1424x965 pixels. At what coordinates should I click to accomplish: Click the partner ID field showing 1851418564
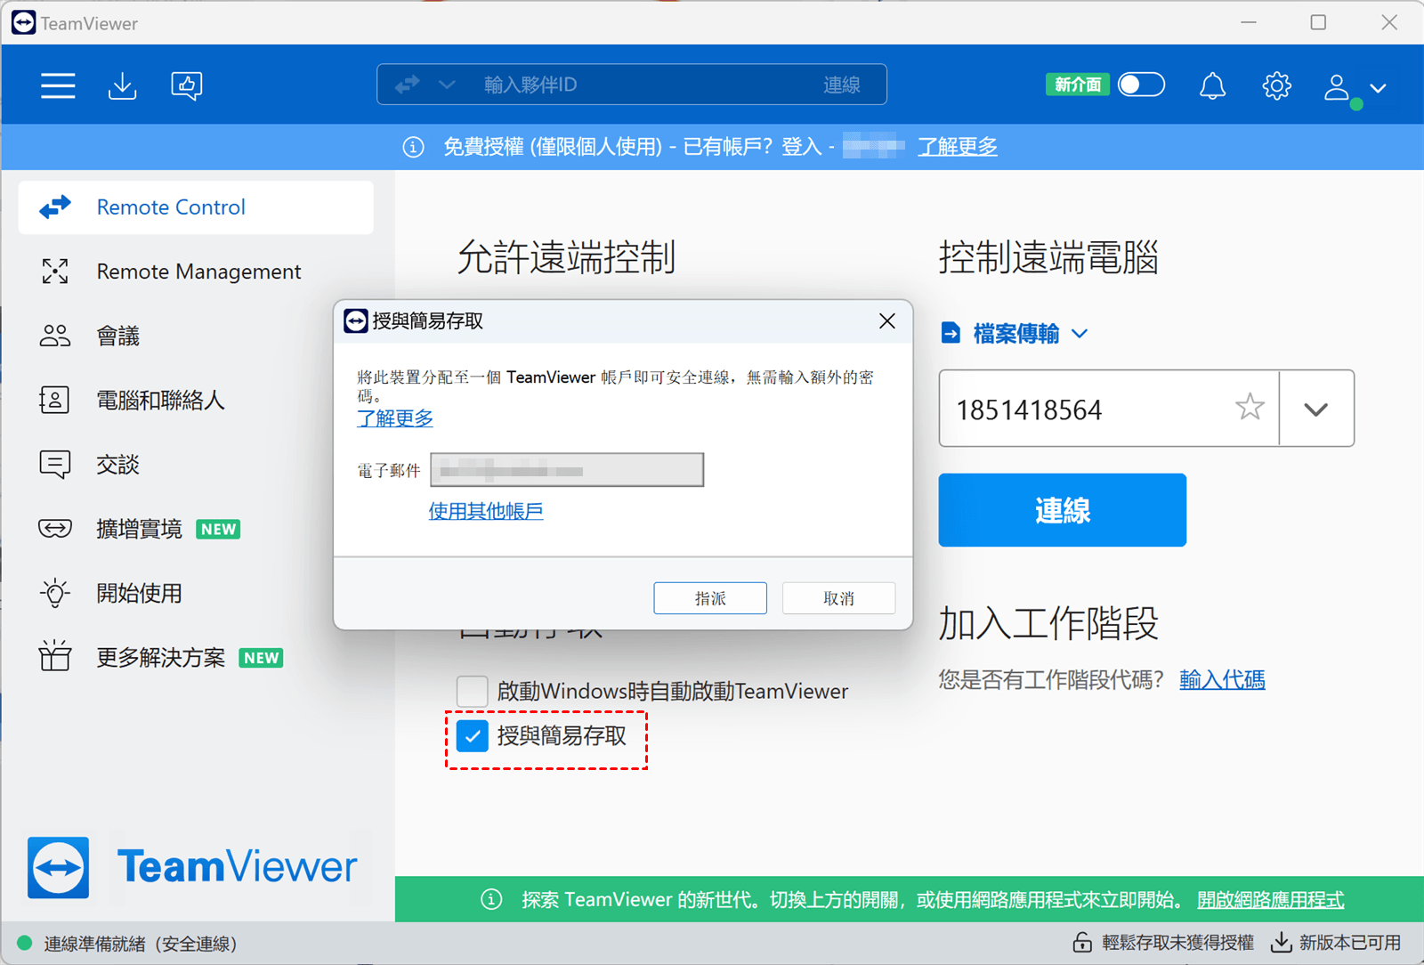[x=1109, y=409]
